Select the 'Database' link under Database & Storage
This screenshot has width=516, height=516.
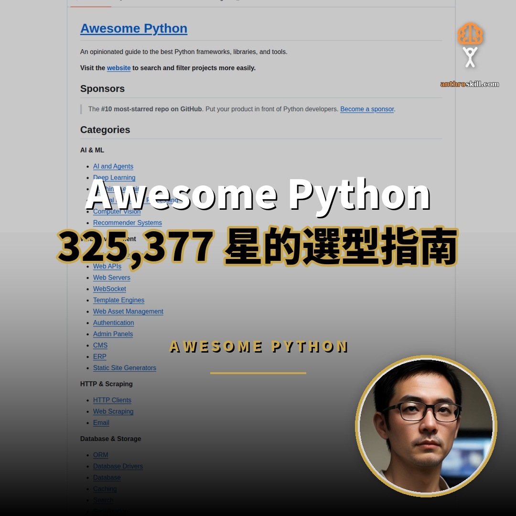coord(107,477)
